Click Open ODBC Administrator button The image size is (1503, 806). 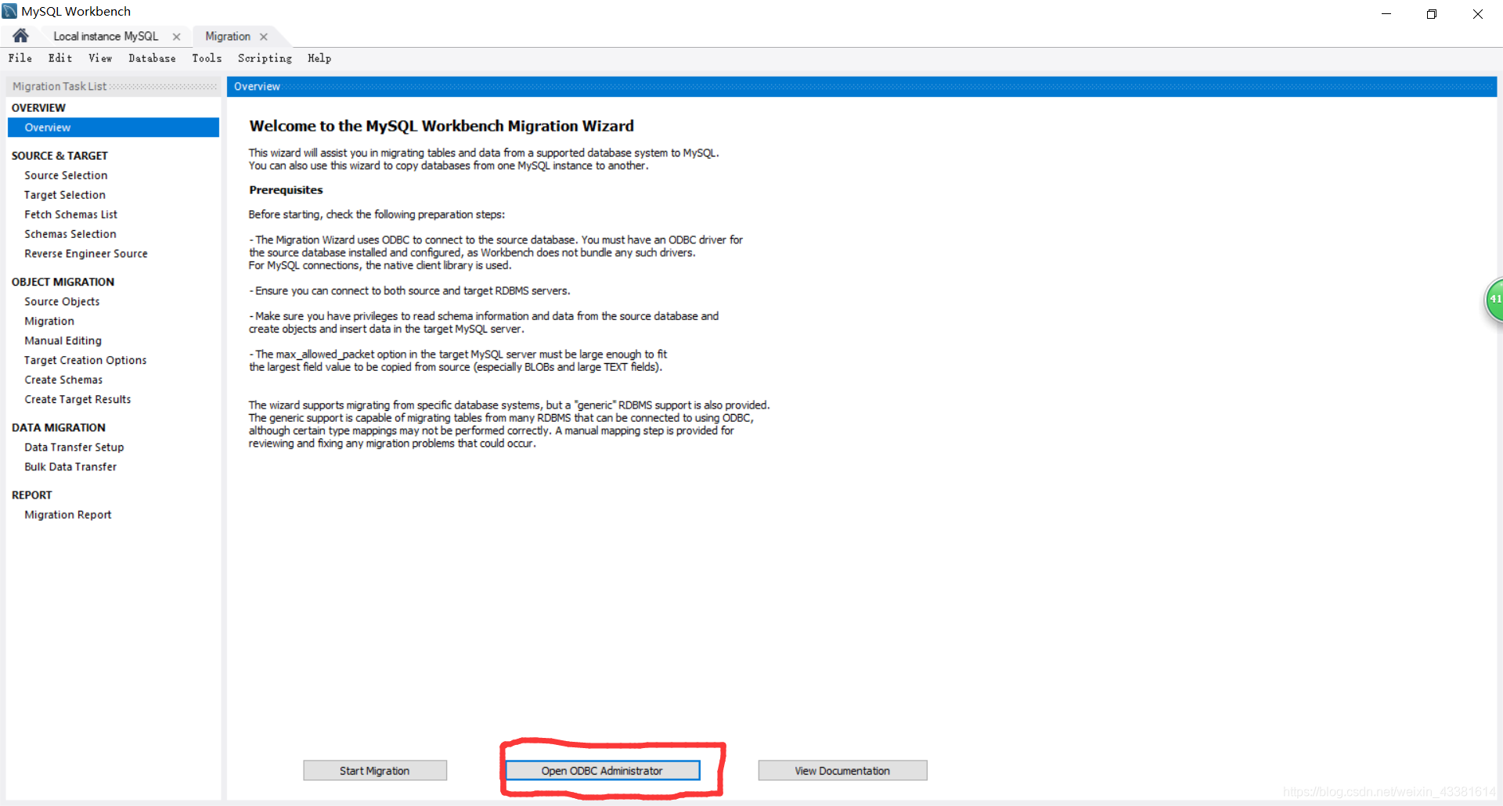tap(602, 771)
